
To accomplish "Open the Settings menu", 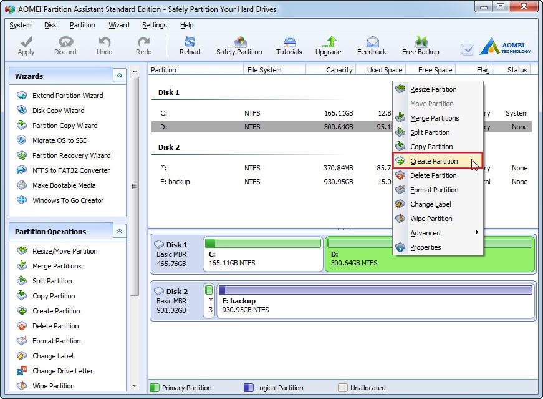I will click(155, 25).
